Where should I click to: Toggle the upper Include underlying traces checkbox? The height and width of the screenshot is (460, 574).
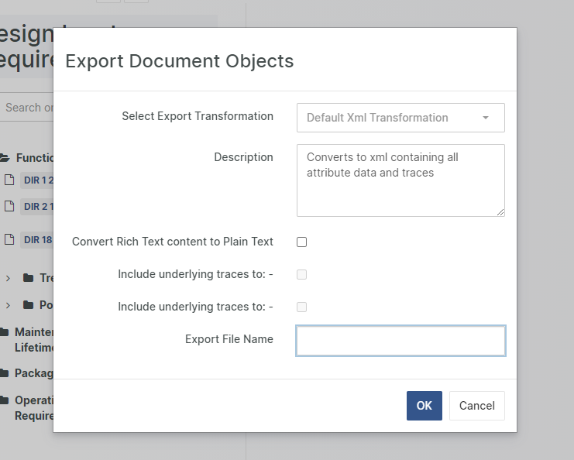pos(302,274)
